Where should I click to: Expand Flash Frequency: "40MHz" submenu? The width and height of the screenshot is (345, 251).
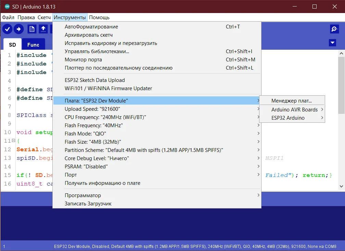pos(157,125)
